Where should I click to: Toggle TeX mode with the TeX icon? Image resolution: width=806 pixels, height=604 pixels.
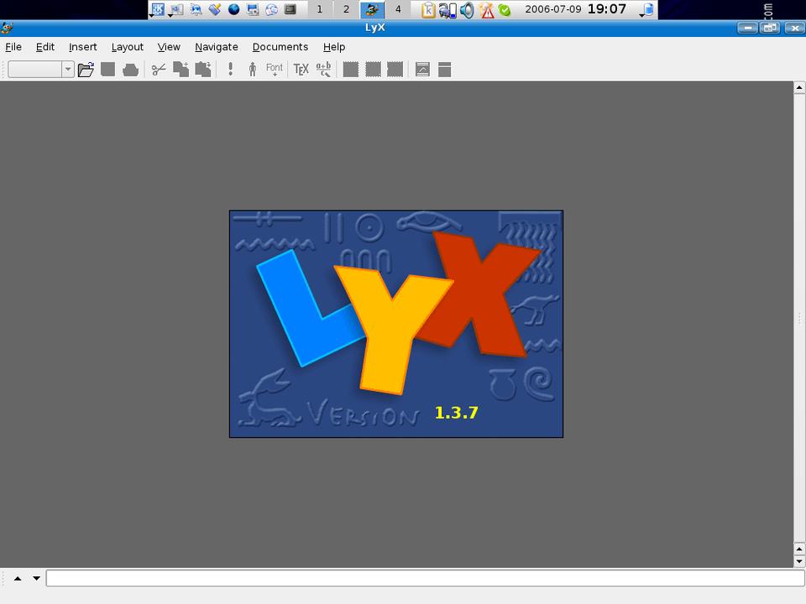tap(301, 70)
